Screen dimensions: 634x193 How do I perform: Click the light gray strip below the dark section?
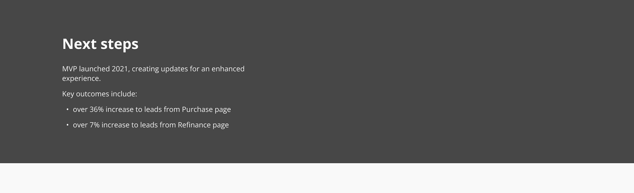coord(317,178)
